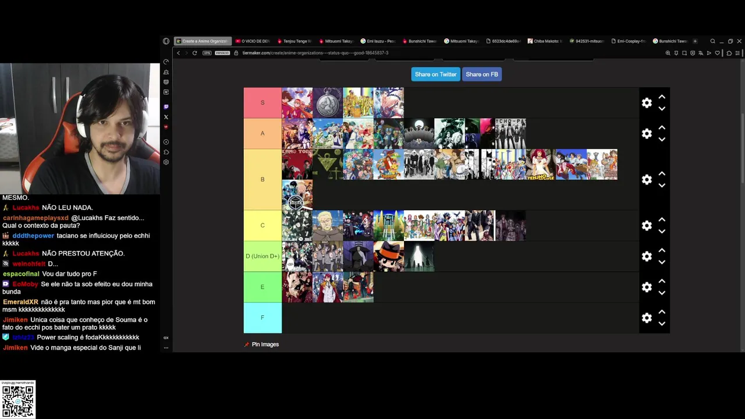Click the Twitch icon in browser sidebar
Image resolution: width=745 pixels, height=419 pixels.
166,106
